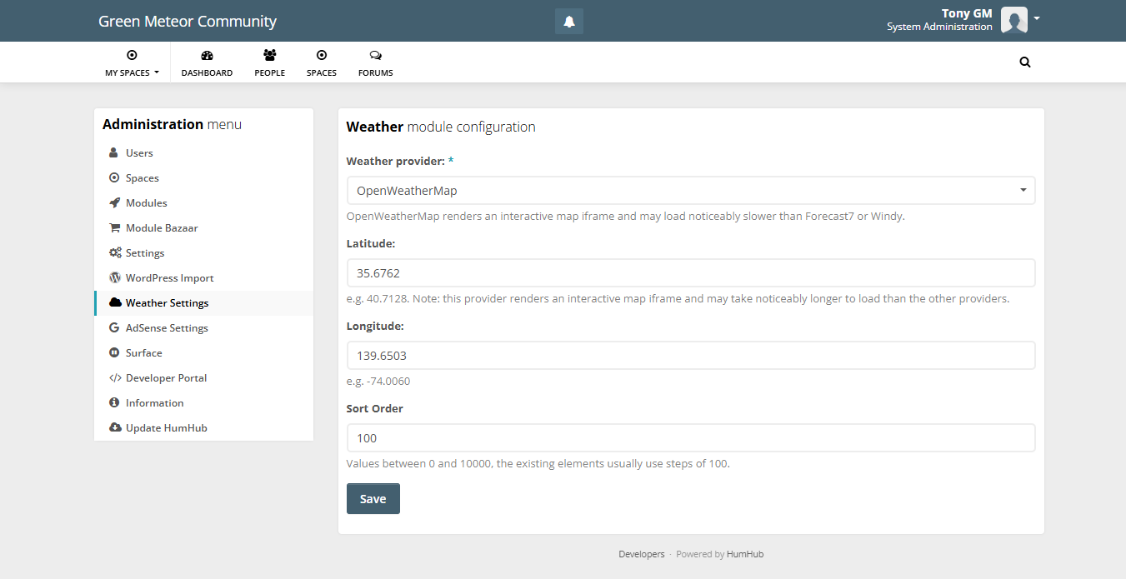The width and height of the screenshot is (1126, 579).
Task: Click the Modules rocket icon
Action: pyautogui.click(x=114, y=203)
